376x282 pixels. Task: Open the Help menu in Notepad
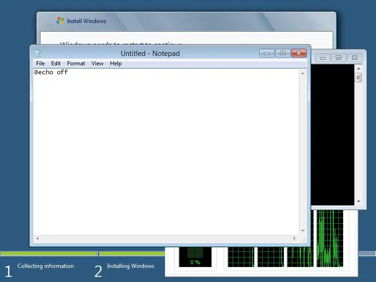point(116,63)
